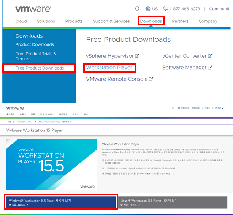This screenshot has height=215, width=233.
Task: Open the Solutions menu
Action: click(x=46, y=21)
